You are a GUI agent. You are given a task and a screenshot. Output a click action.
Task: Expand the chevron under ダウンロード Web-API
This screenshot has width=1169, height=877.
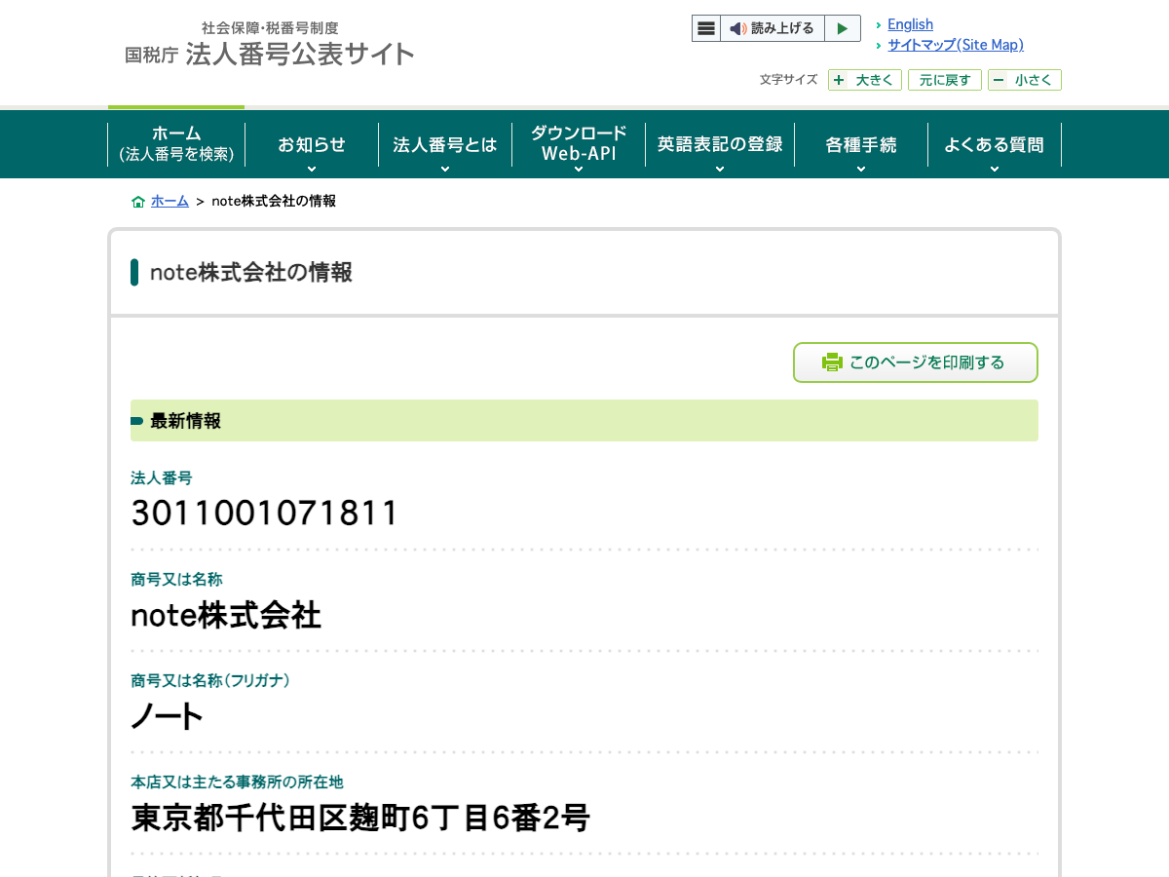click(x=579, y=169)
